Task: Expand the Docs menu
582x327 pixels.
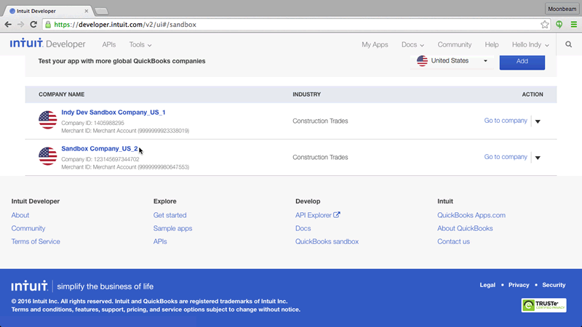Action: coord(412,44)
